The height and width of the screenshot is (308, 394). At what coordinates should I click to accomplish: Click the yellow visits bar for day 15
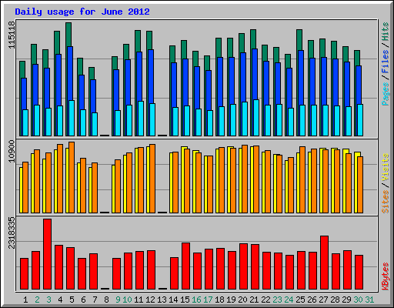coord(183,179)
